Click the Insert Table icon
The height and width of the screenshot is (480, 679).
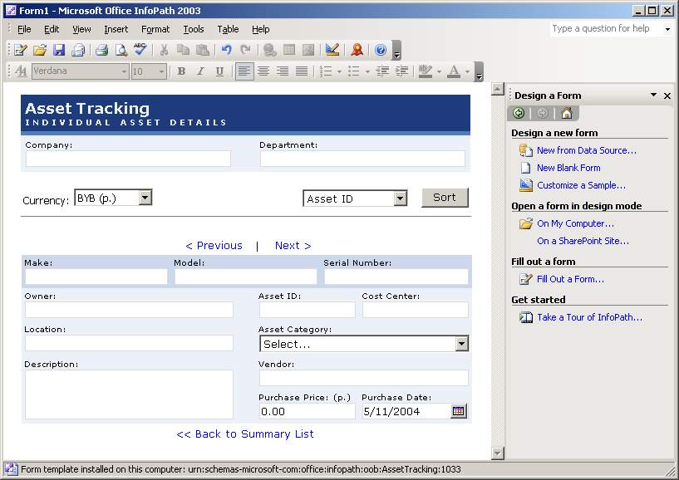(289, 50)
